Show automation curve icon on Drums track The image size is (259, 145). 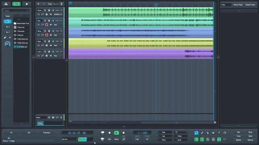click(x=42, y=14)
